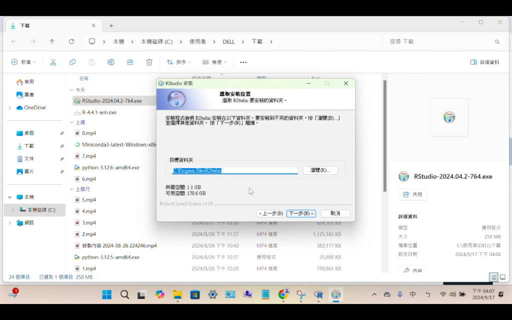Viewport: 512px width, 320px height.
Task: Toggle the Details pane (詳細資料) button
Action: click(484, 62)
